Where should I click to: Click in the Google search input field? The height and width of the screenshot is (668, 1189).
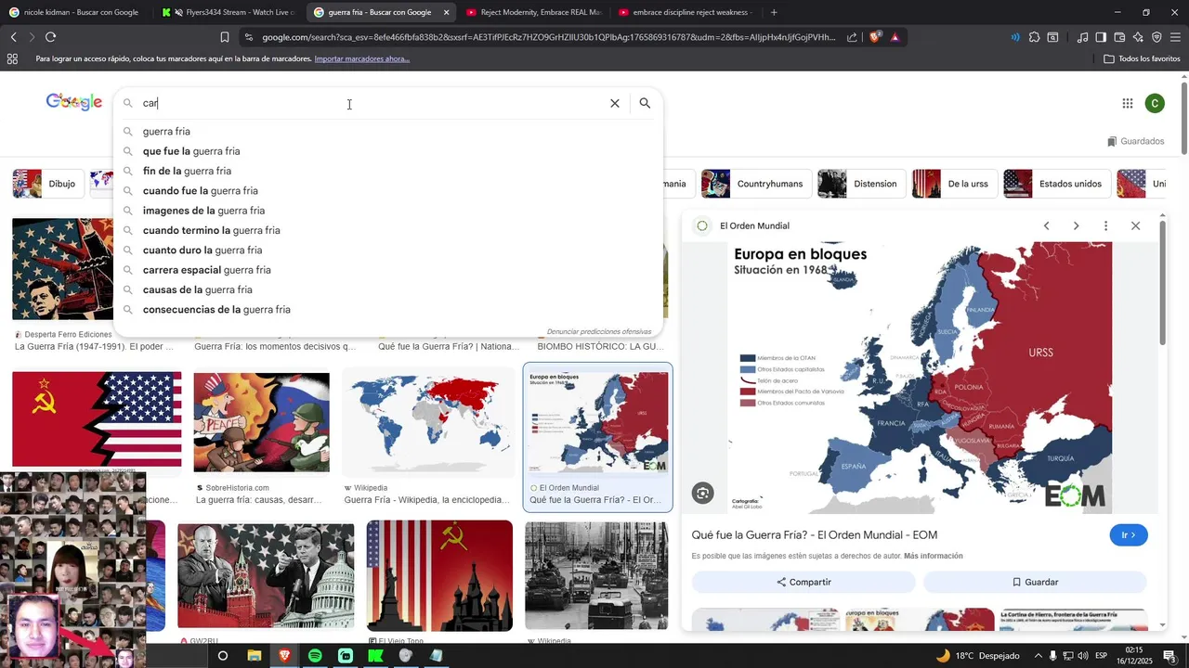[x=372, y=104]
